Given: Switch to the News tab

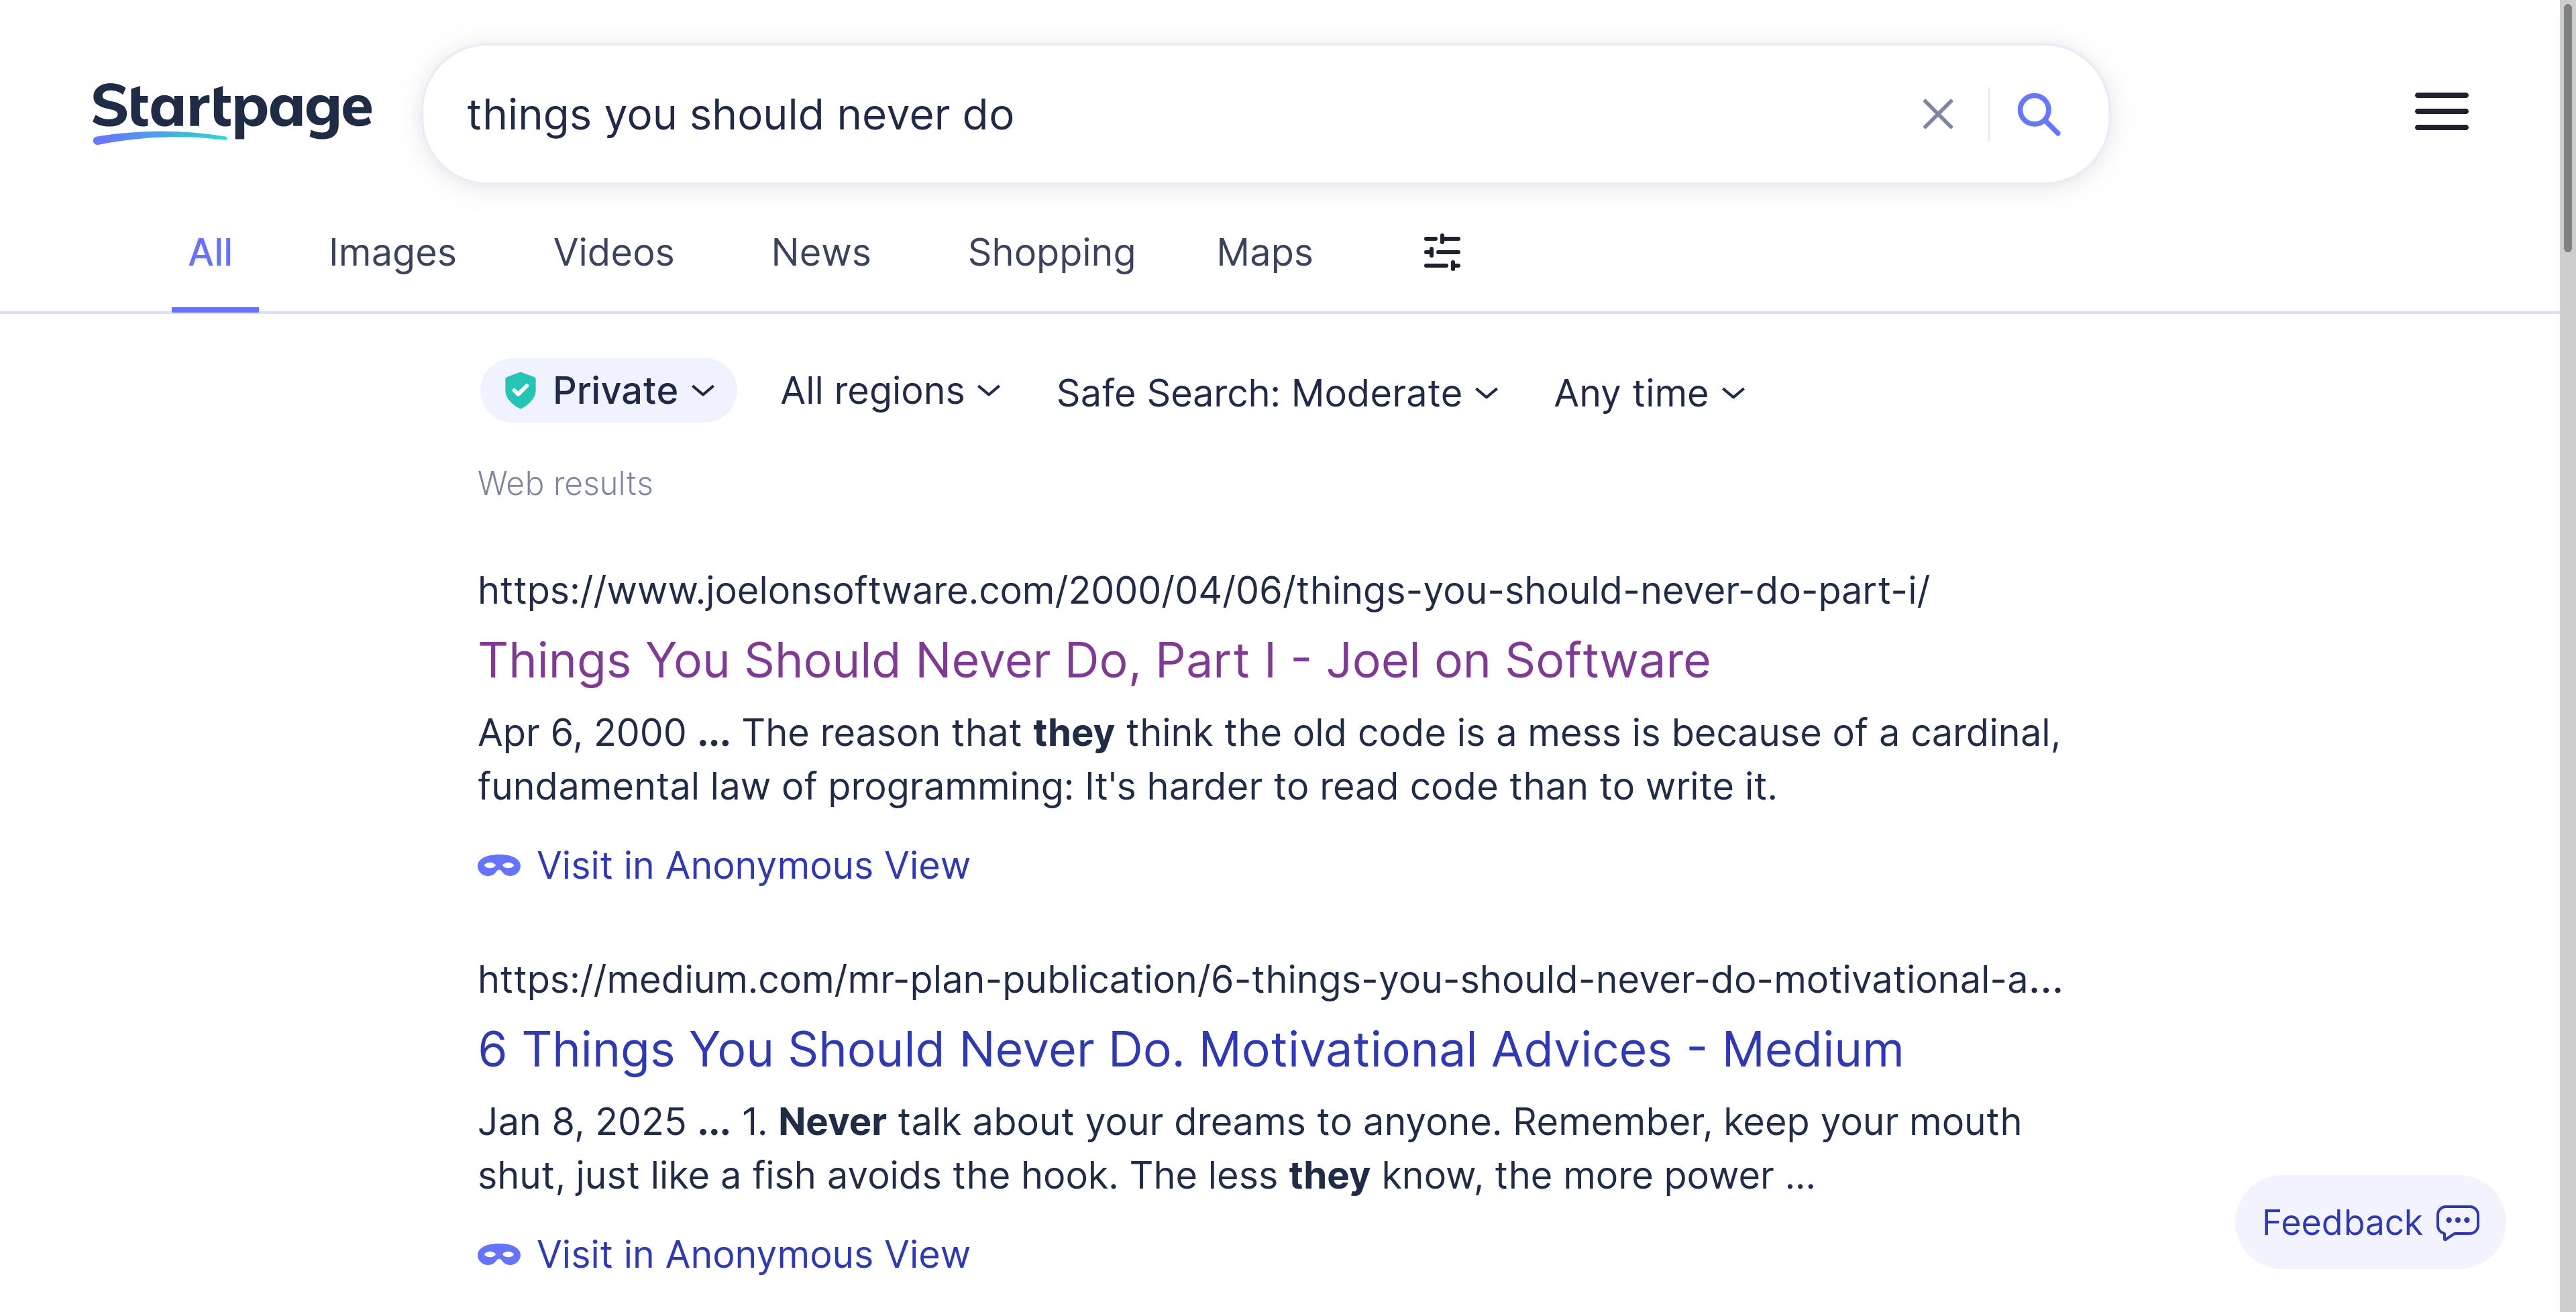Looking at the screenshot, I should 820,252.
